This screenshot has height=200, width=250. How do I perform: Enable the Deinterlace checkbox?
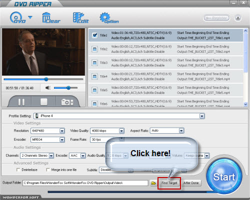pos(18,170)
